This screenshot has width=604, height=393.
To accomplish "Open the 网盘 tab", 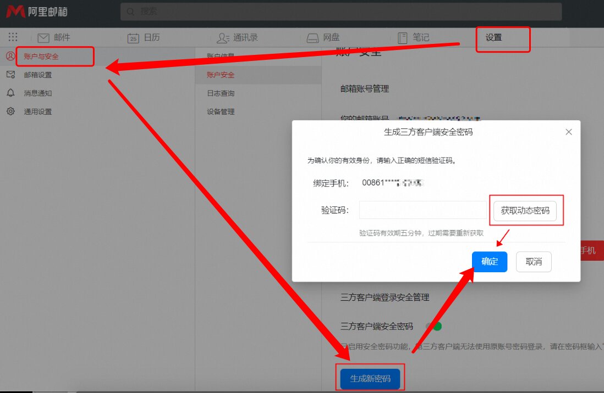I will coord(331,37).
